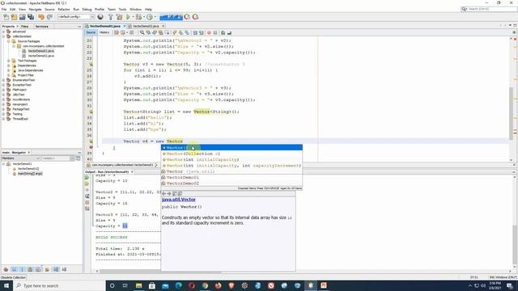
Task: Open the Debug Project dropdown arrow
Action: tap(144, 17)
